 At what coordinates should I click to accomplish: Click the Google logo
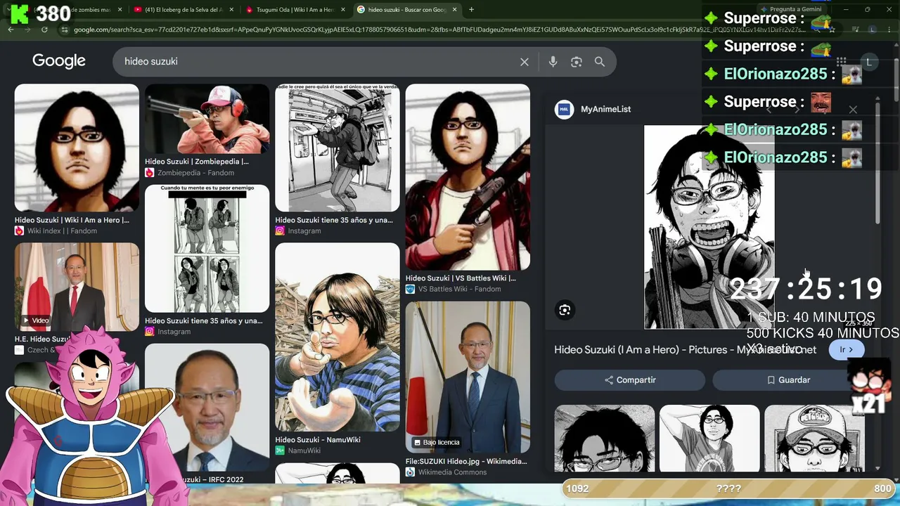tap(59, 61)
